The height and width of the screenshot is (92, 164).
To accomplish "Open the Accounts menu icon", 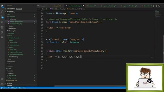I will 2,79.
